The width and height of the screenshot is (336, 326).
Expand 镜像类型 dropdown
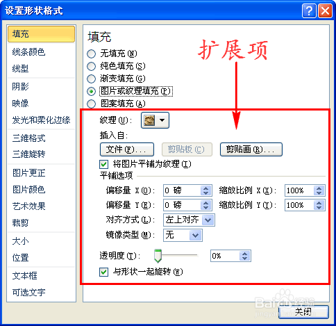click(183, 235)
